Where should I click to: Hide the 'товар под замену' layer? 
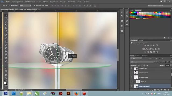131,86
